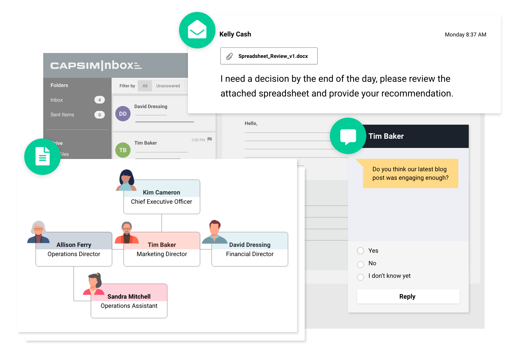Switch to the All filter tab
This screenshot has width=519, height=359.
click(145, 86)
